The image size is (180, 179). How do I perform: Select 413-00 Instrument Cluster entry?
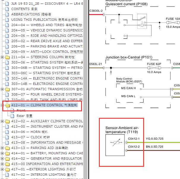pos(47,126)
